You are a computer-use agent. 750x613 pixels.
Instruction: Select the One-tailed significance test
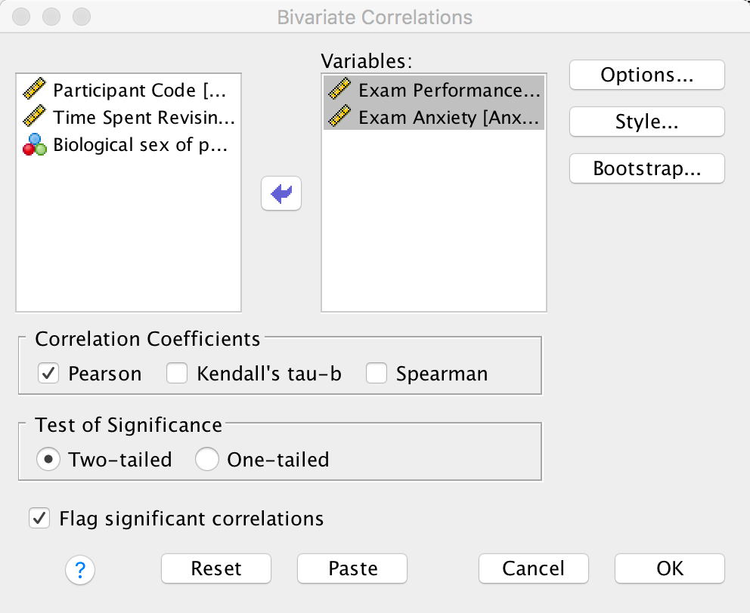coord(207,459)
